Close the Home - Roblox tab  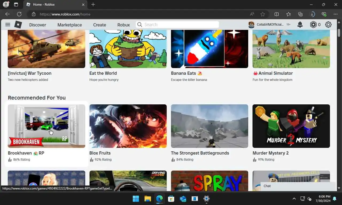(x=83, y=5)
